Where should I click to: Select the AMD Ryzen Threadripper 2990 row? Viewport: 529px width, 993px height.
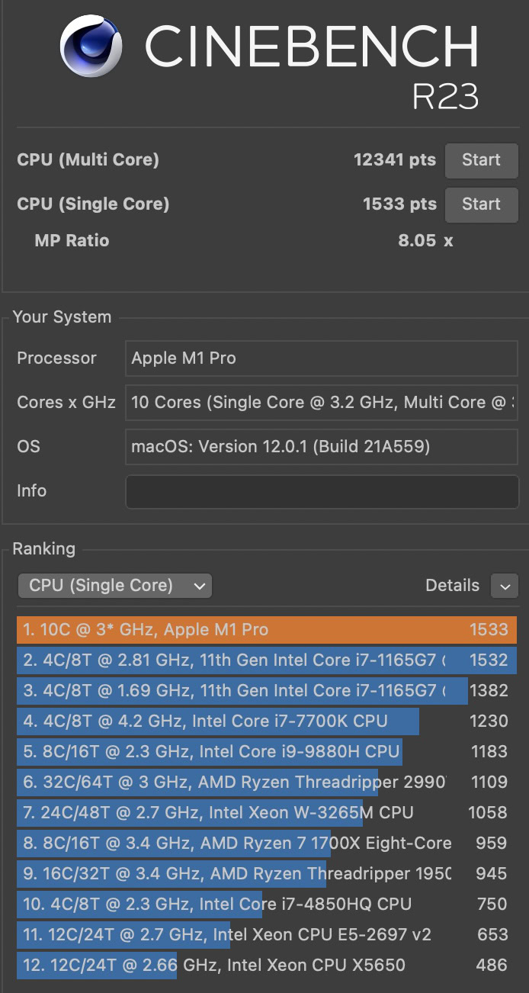(x=266, y=783)
